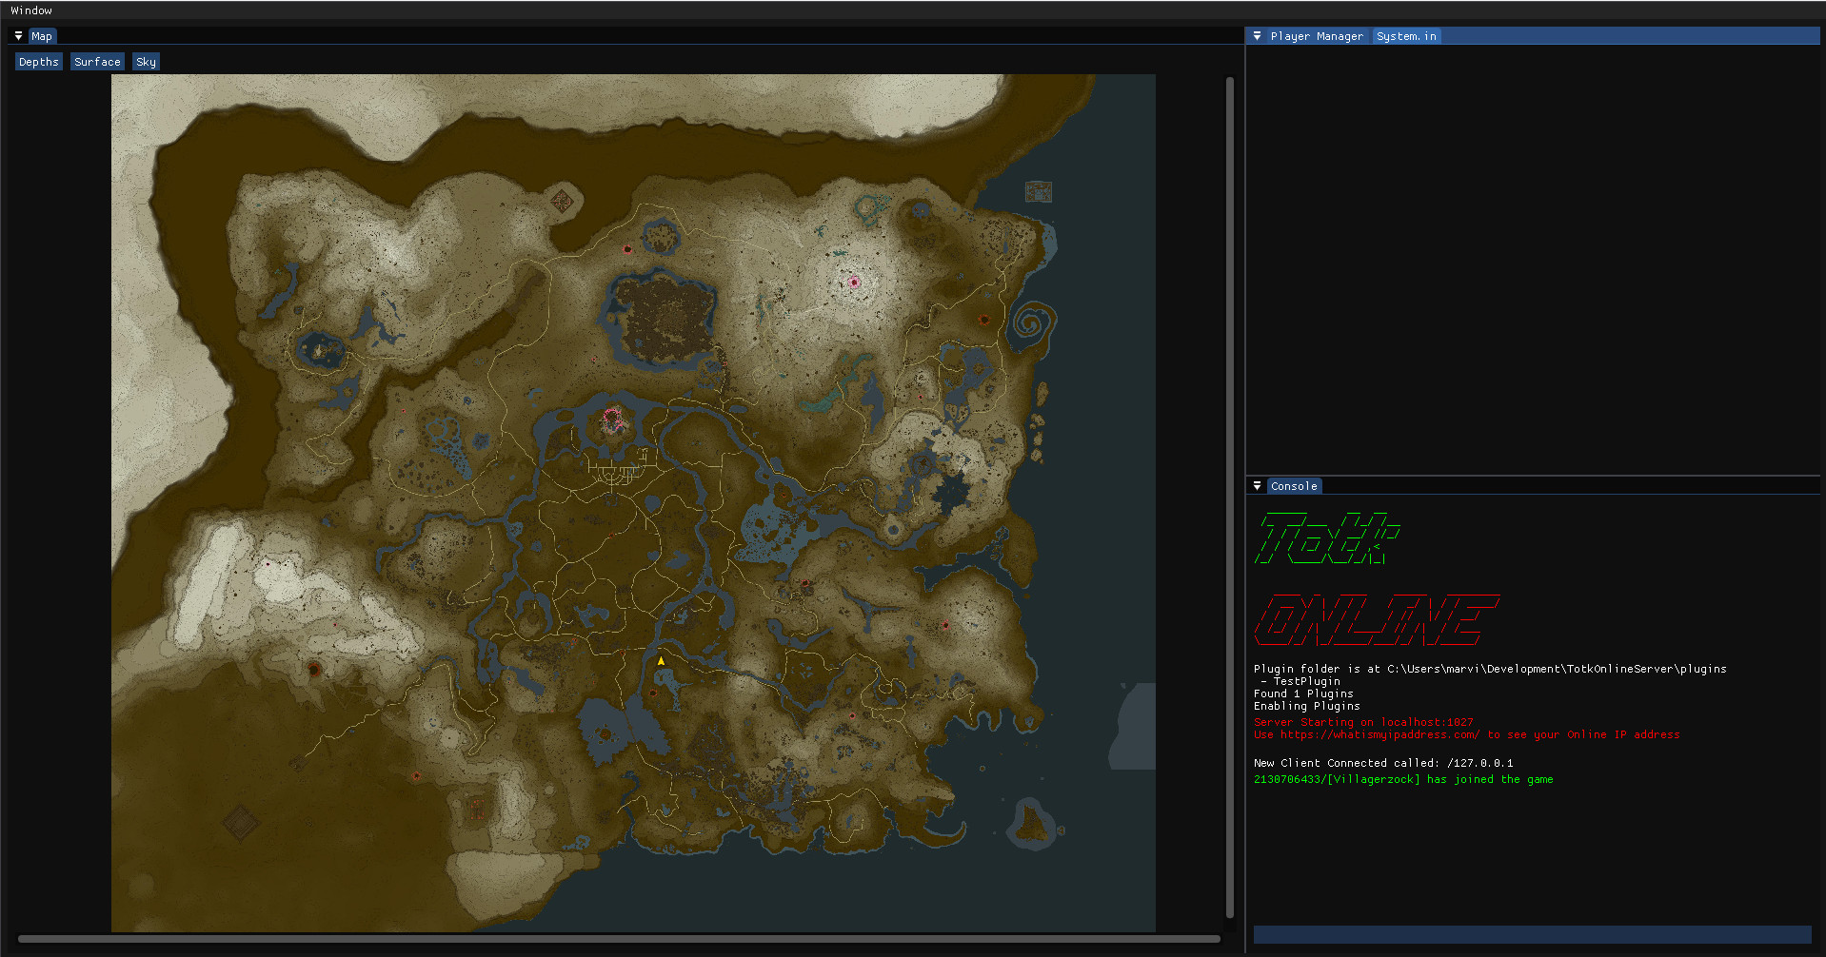This screenshot has width=1826, height=957.
Task: Click the TotK logo in the console
Action: [x=1325, y=538]
